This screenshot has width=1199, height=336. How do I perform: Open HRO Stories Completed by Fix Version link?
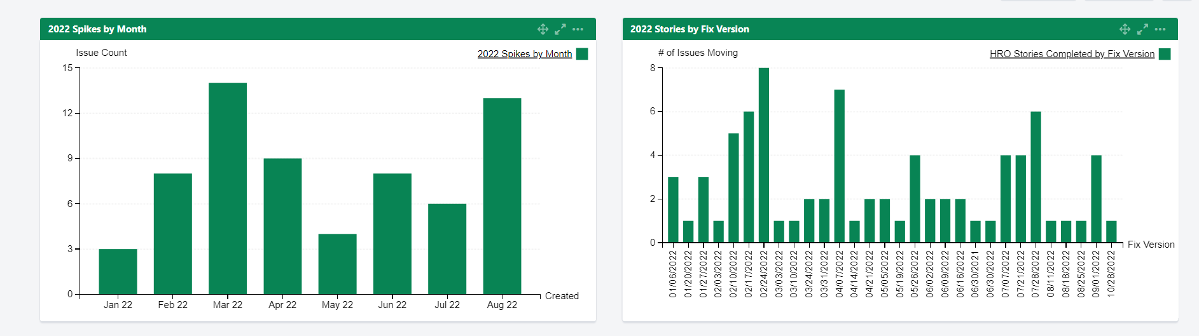(1072, 54)
